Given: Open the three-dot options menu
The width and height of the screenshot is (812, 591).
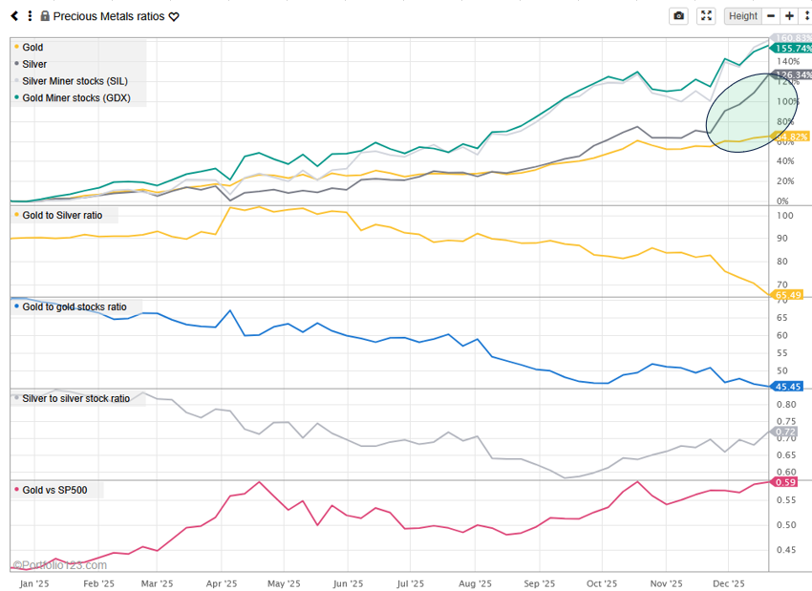Looking at the screenshot, I should click(30, 16).
